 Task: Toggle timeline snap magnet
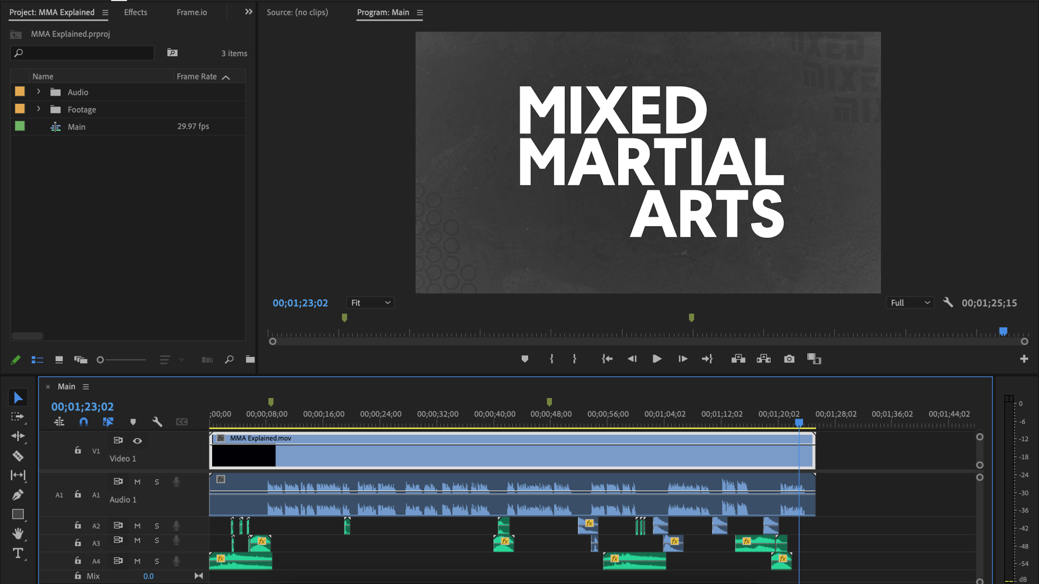point(83,422)
